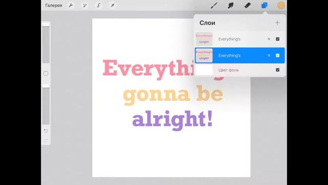Hide the top Everything's layer
The height and width of the screenshot is (185, 328).
tap(278, 39)
